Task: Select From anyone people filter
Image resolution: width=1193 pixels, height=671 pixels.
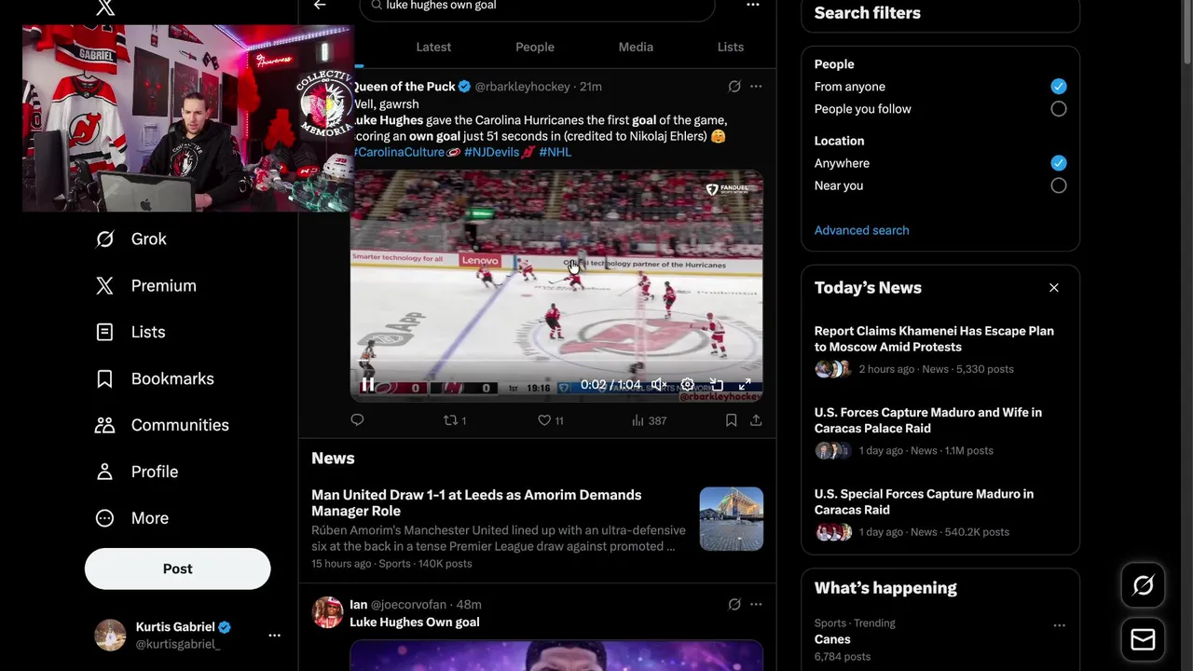Action: pos(1059,87)
